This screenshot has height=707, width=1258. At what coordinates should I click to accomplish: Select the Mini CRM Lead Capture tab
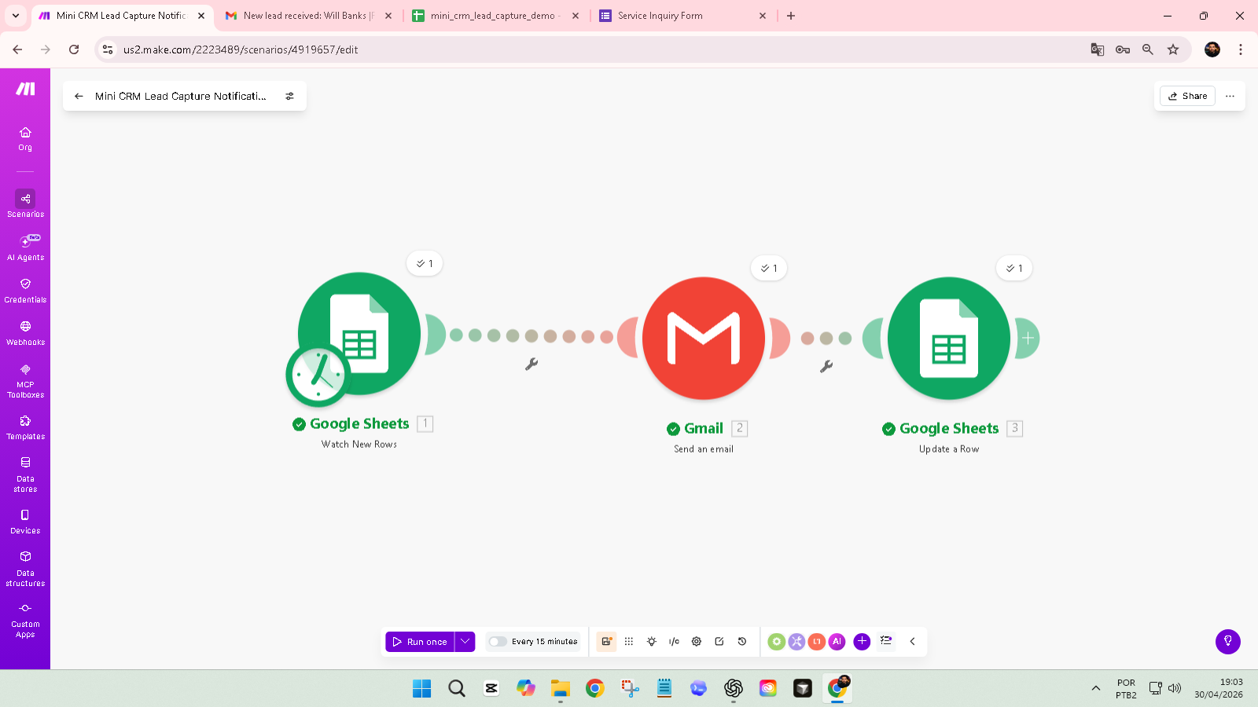pos(122,16)
